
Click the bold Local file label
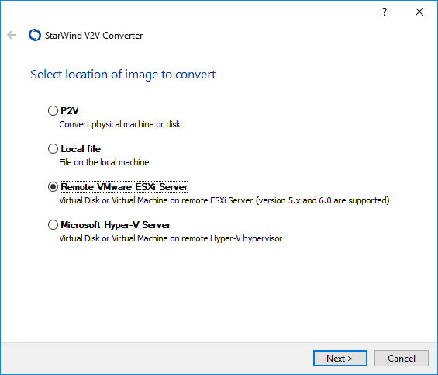point(81,149)
